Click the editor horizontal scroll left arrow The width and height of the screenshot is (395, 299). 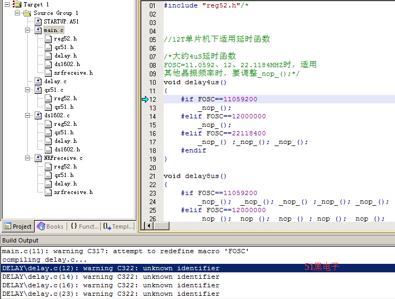tap(149, 226)
